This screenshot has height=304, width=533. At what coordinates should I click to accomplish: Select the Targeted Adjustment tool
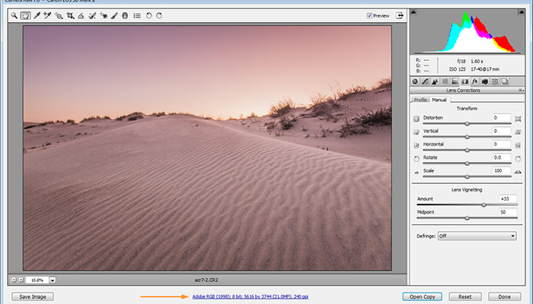click(x=59, y=16)
